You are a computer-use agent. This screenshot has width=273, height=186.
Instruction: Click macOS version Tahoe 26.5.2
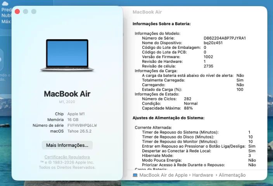tap(79, 131)
